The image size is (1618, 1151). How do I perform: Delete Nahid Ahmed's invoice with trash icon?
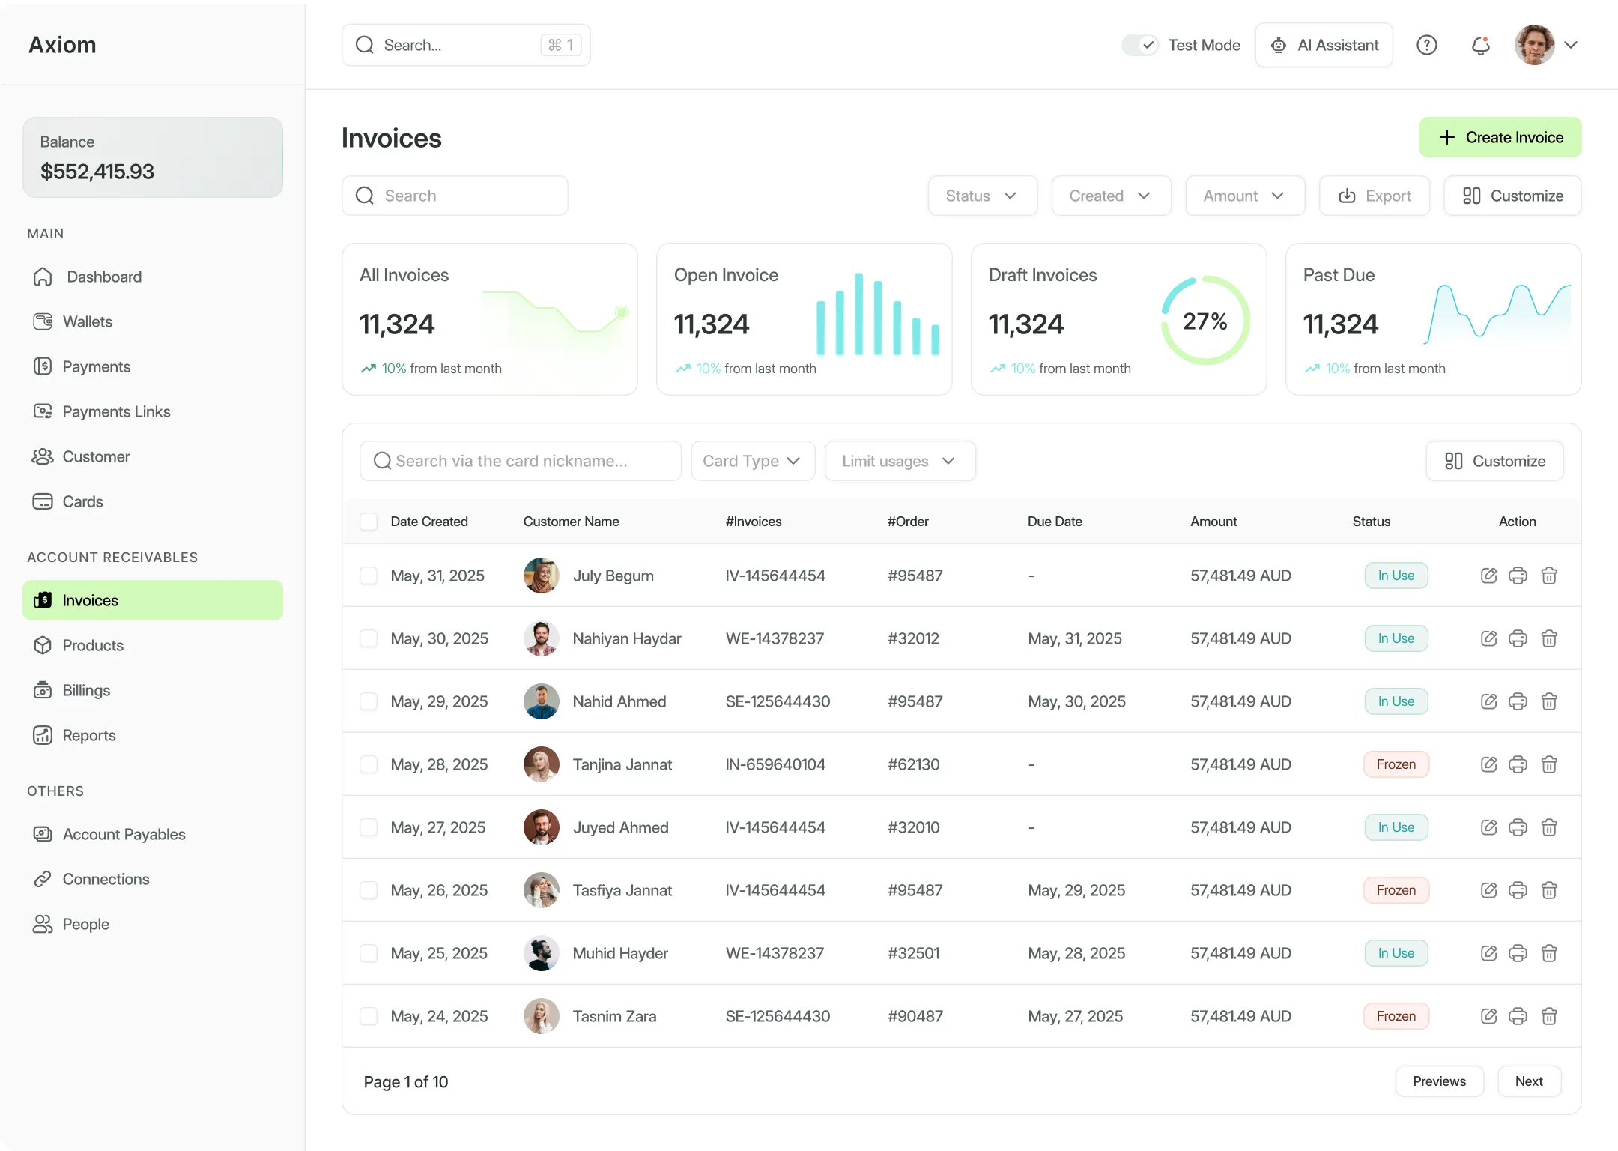(1549, 701)
